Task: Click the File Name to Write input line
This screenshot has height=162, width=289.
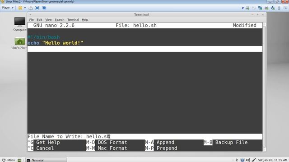Action: tap(145, 136)
